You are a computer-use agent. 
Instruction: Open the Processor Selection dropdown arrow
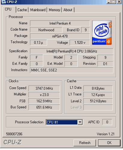coord(80,122)
